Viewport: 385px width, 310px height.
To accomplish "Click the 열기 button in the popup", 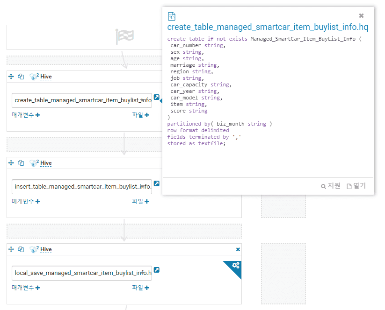I will coord(356,186).
